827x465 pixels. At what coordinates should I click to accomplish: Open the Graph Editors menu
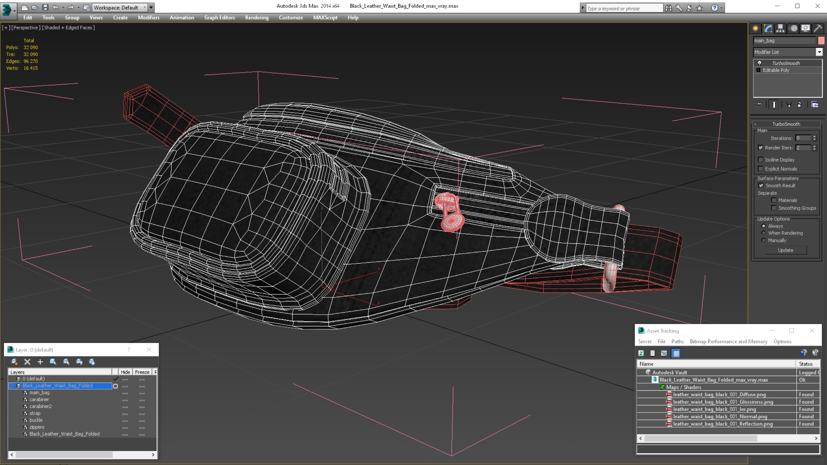coord(220,18)
